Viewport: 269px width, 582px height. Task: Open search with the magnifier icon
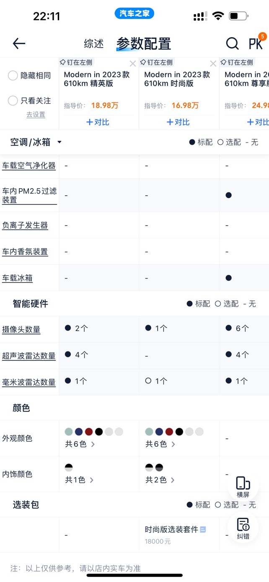pyautogui.click(x=232, y=43)
